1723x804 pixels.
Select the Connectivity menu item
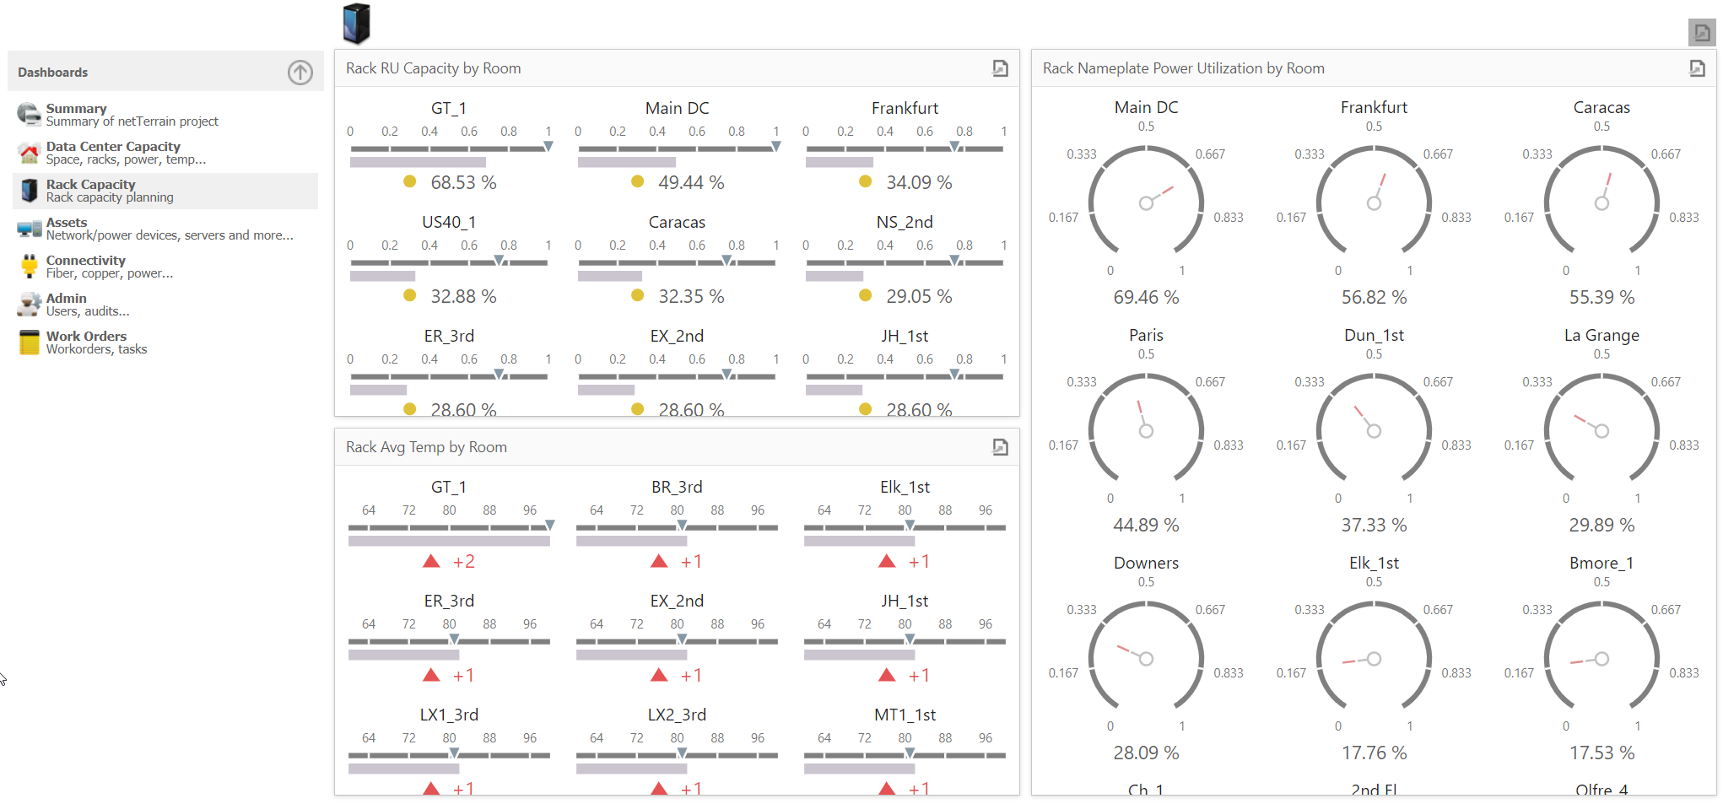[85, 261]
